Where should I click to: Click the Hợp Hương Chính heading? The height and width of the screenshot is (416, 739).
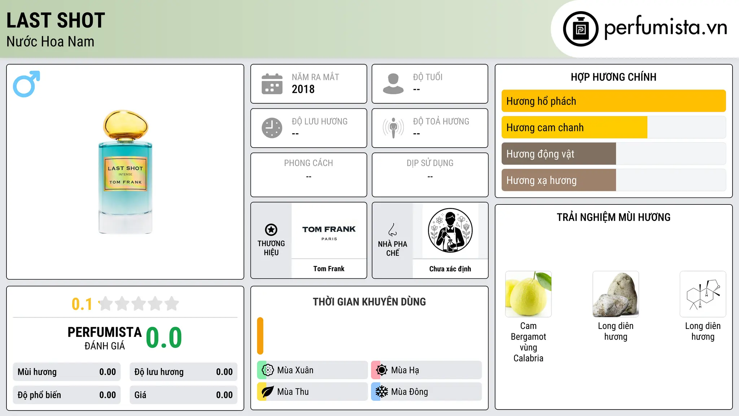[613, 77]
